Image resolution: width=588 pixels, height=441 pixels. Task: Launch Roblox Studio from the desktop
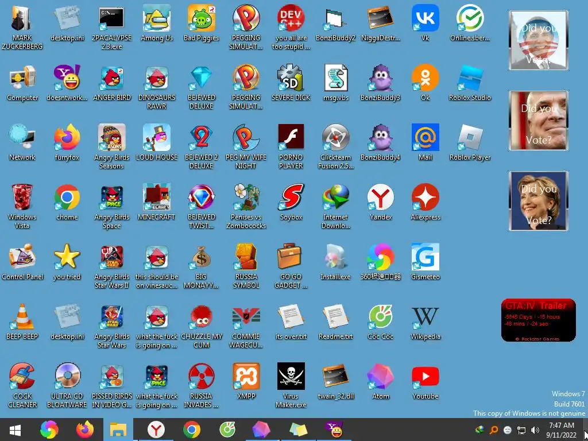pos(470,83)
